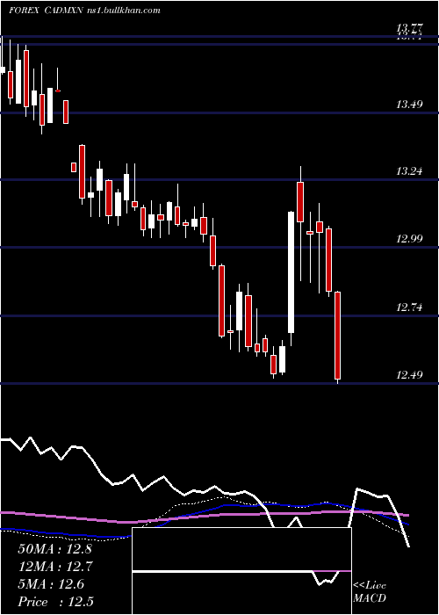439x615 pixels.
Task: Click the 12.99 price level label
Action: 409,238
